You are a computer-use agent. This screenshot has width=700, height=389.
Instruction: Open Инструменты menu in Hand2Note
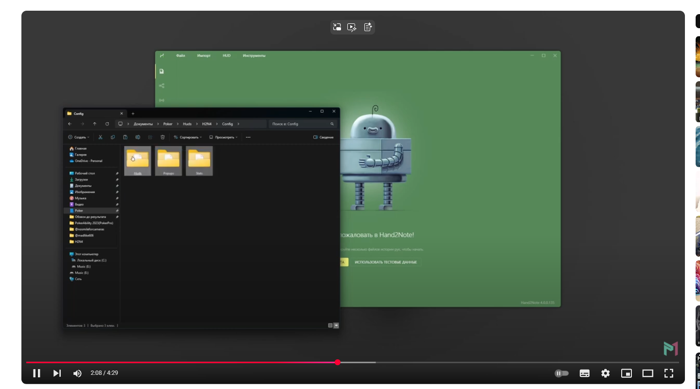click(254, 55)
